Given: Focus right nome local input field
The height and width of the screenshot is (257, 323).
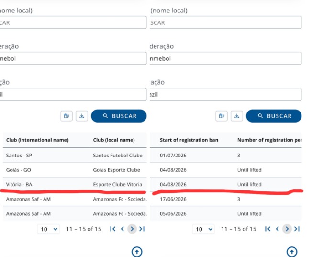Looking at the screenshot, I should (x=225, y=22).
